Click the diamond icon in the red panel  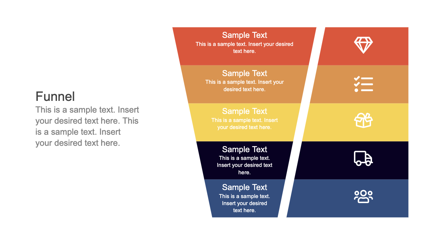(363, 45)
